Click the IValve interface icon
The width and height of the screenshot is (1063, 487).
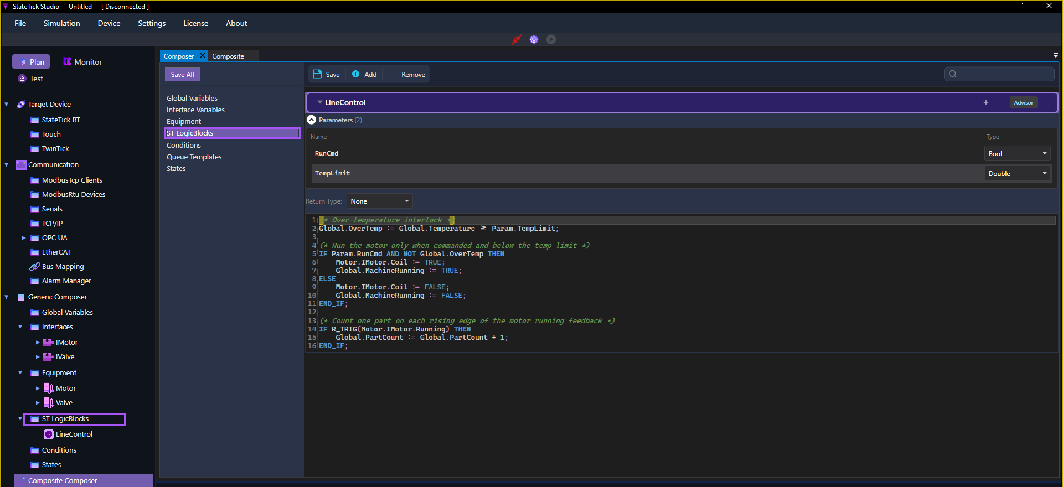point(49,357)
